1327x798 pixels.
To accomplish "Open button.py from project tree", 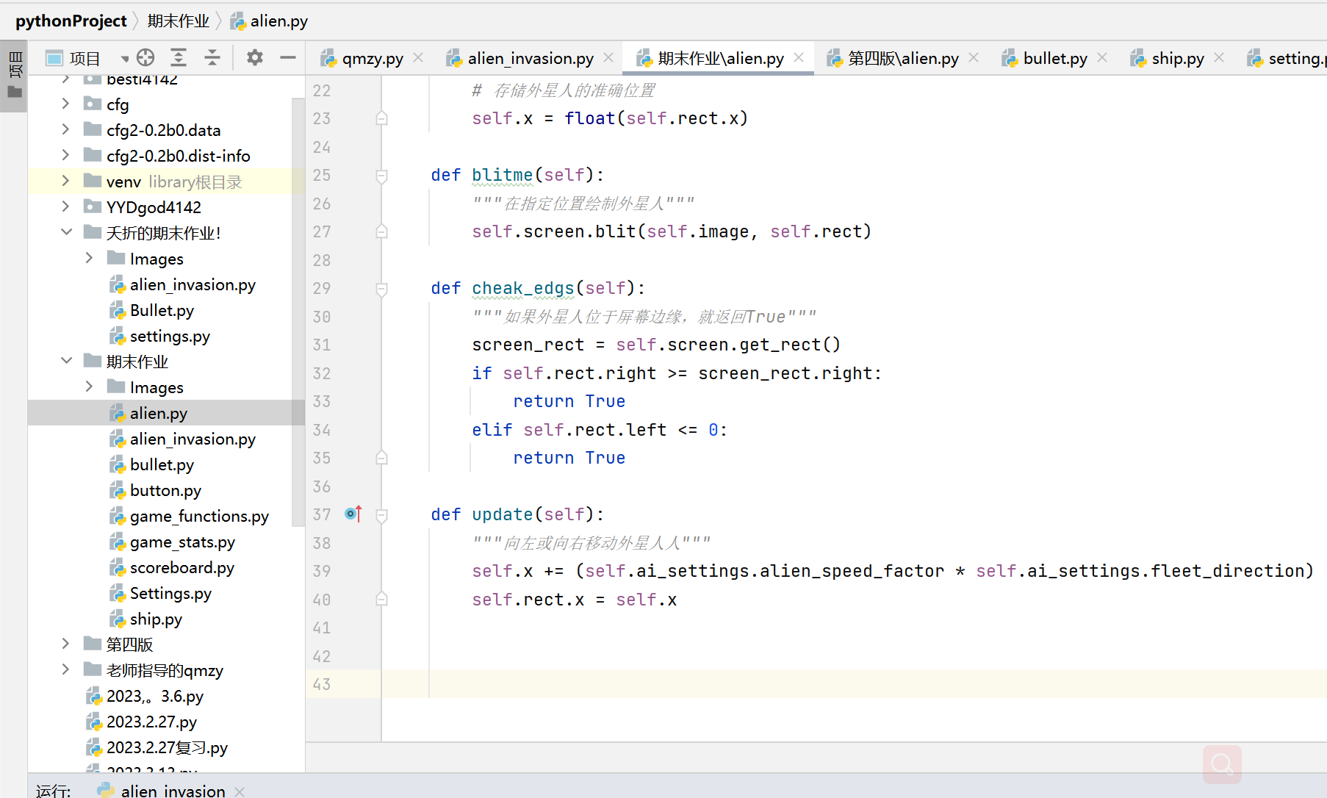I will [x=165, y=490].
